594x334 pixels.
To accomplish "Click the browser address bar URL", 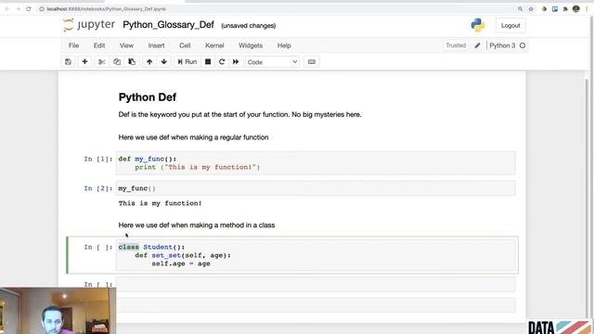I will [x=106, y=8].
